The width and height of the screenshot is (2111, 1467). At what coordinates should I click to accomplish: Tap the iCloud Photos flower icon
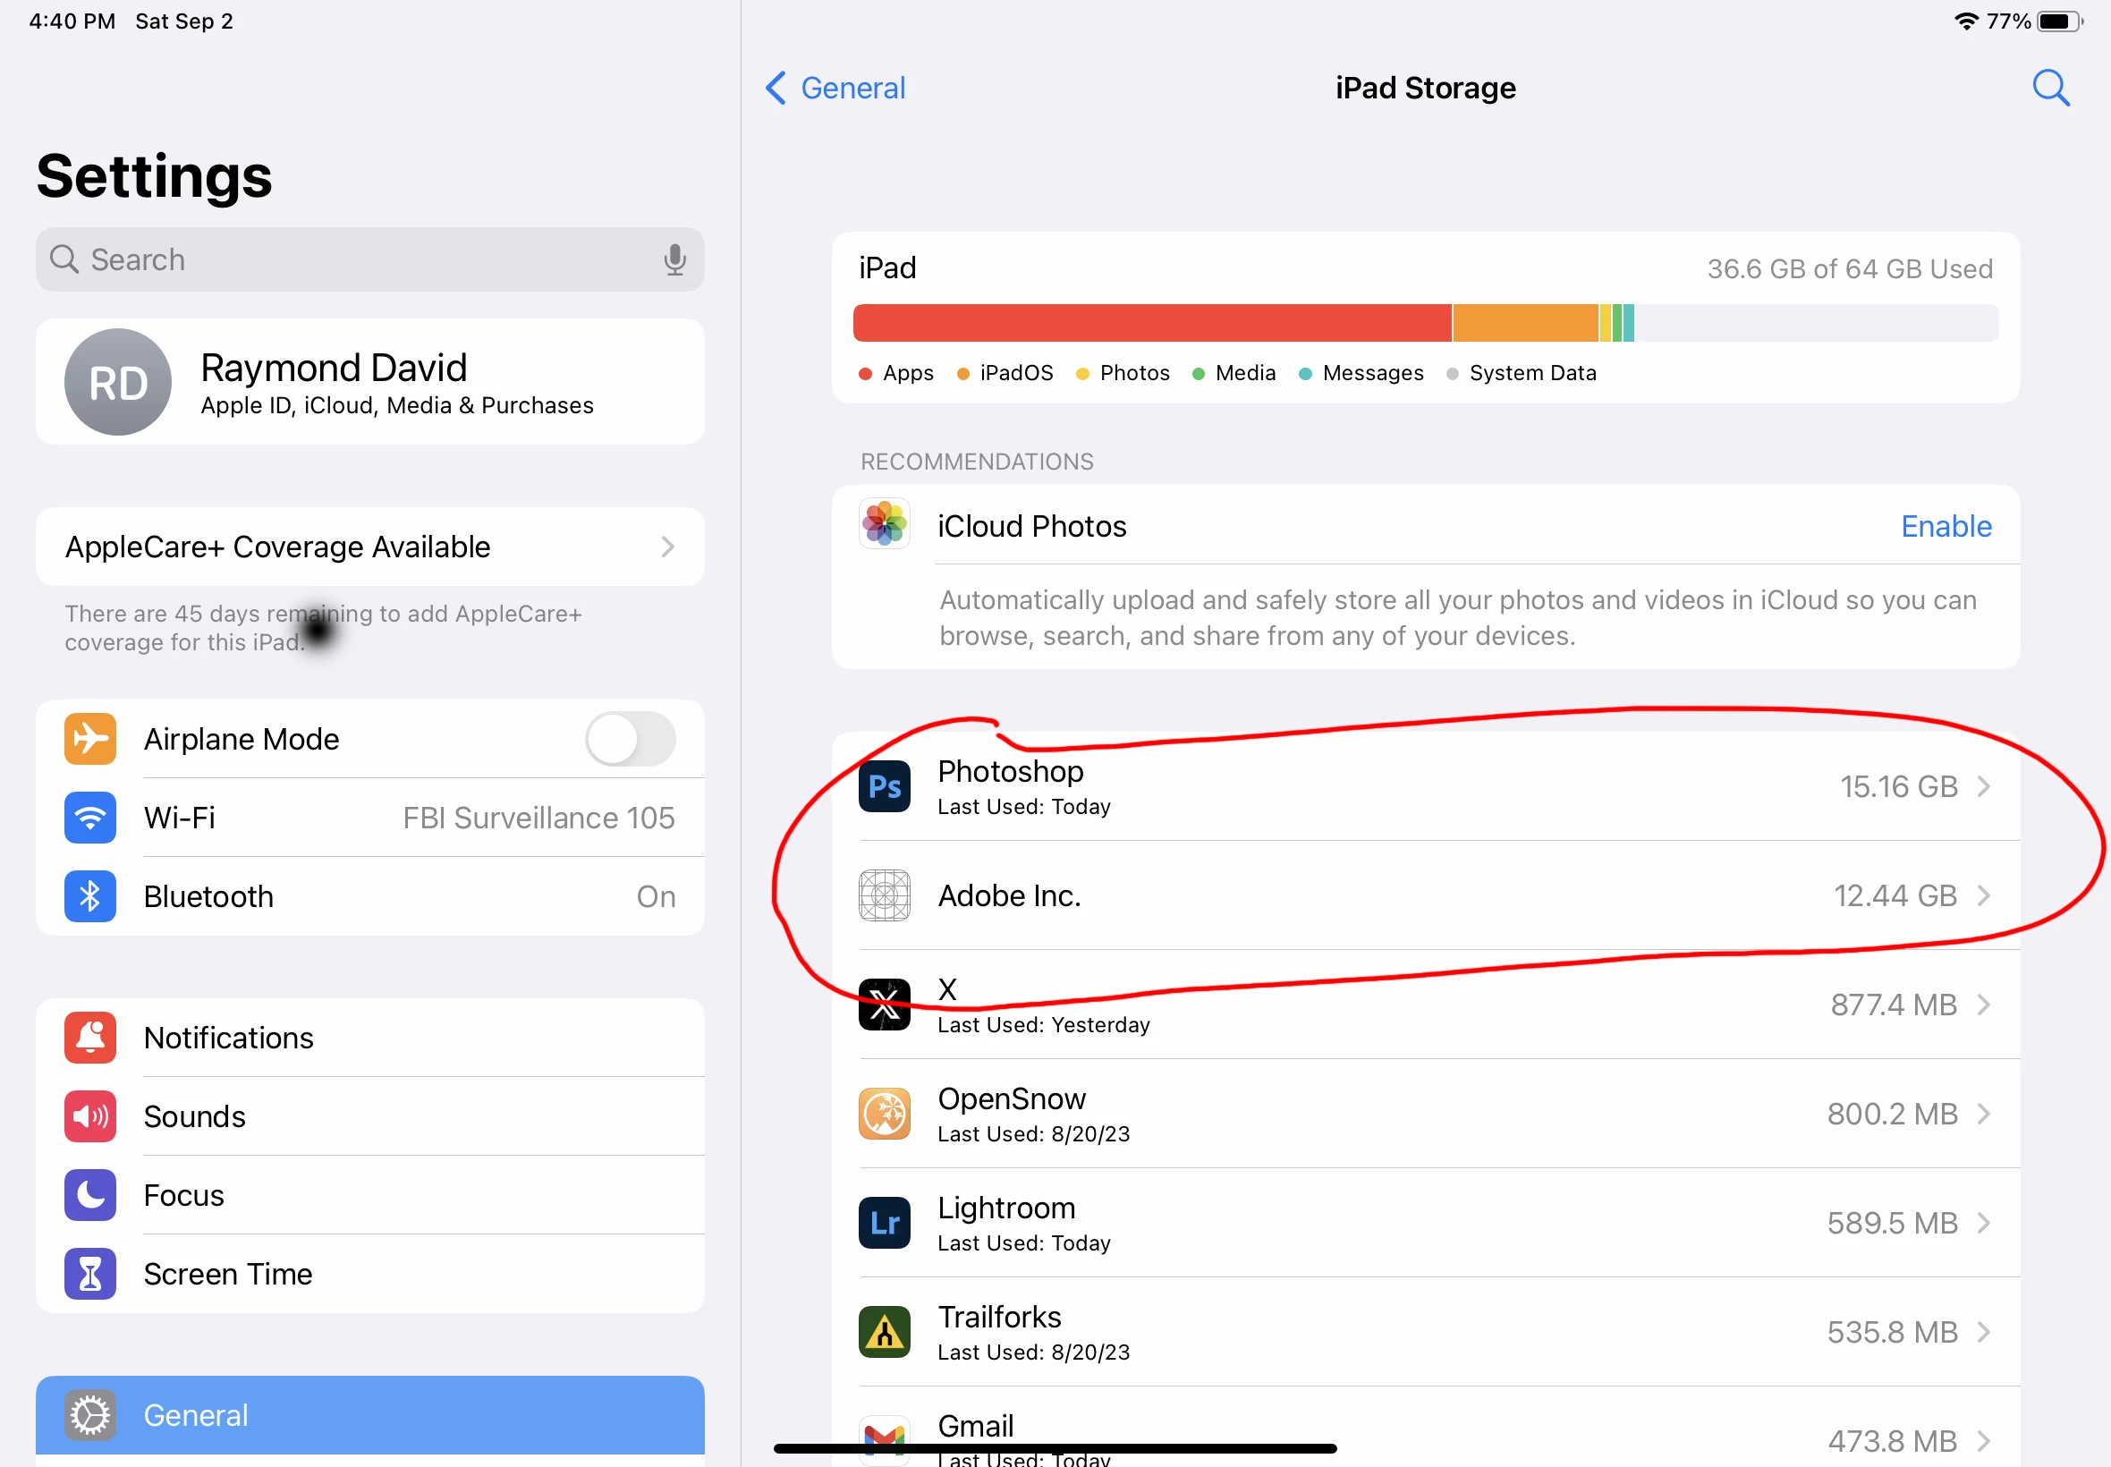click(884, 525)
